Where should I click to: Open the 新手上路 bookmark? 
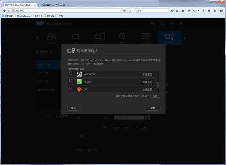(37, 16)
